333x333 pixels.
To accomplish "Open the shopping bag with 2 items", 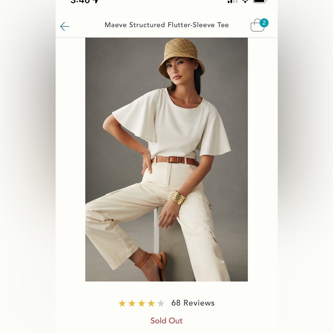I will click(x=257, y=26).
